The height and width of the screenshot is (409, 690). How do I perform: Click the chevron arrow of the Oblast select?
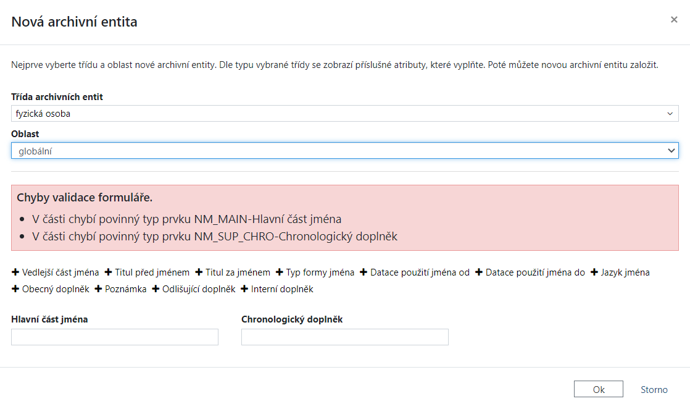click(671, 151)
